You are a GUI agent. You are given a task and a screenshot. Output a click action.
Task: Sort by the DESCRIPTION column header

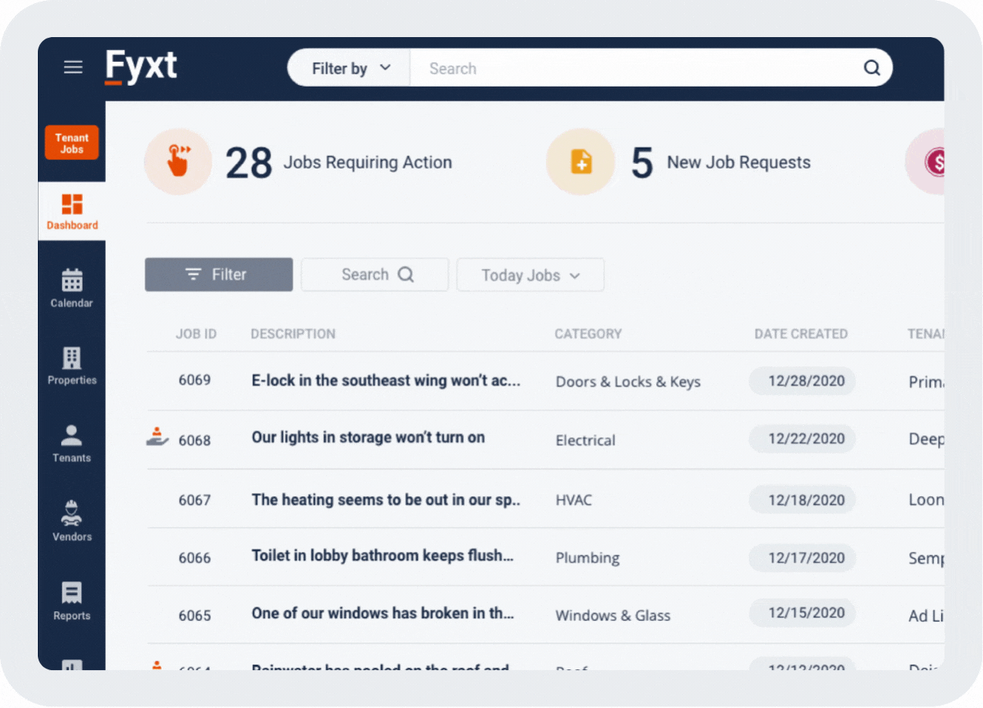tap(293, 334)
